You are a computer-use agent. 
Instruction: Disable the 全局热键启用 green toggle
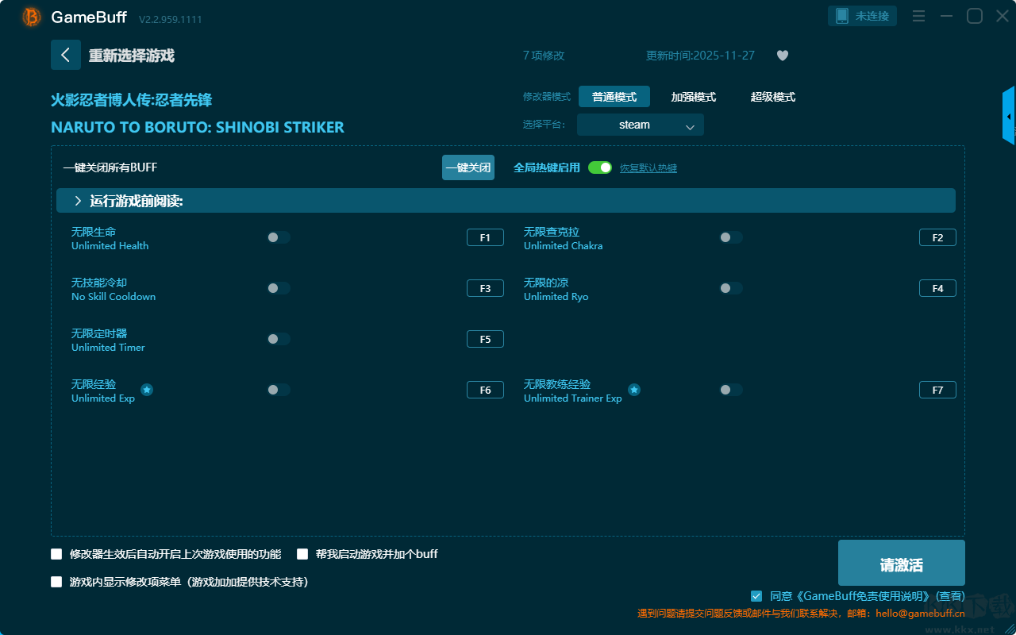tap(600, 167)
